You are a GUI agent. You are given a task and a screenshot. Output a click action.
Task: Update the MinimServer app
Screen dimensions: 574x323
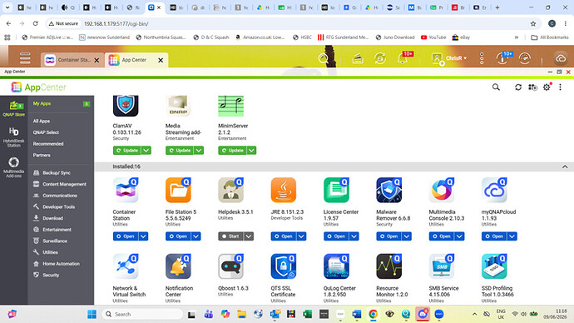pos(232,150)
